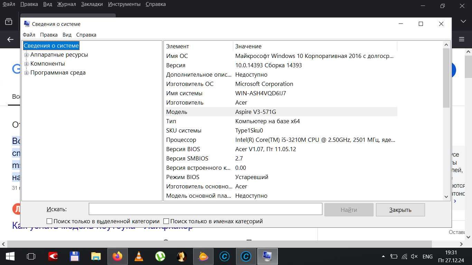Click the Закрыть button
472x265 pixels.
(x=400, y=210)
